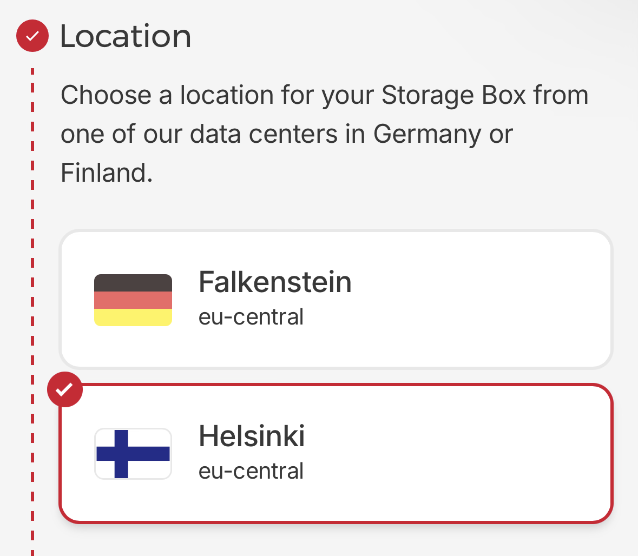Click the German flag icon
638x556 pixels.
133,300
